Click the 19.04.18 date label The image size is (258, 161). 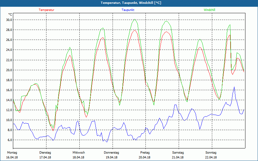click(112, 157)
